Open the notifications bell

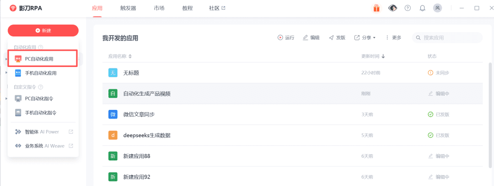422,8
